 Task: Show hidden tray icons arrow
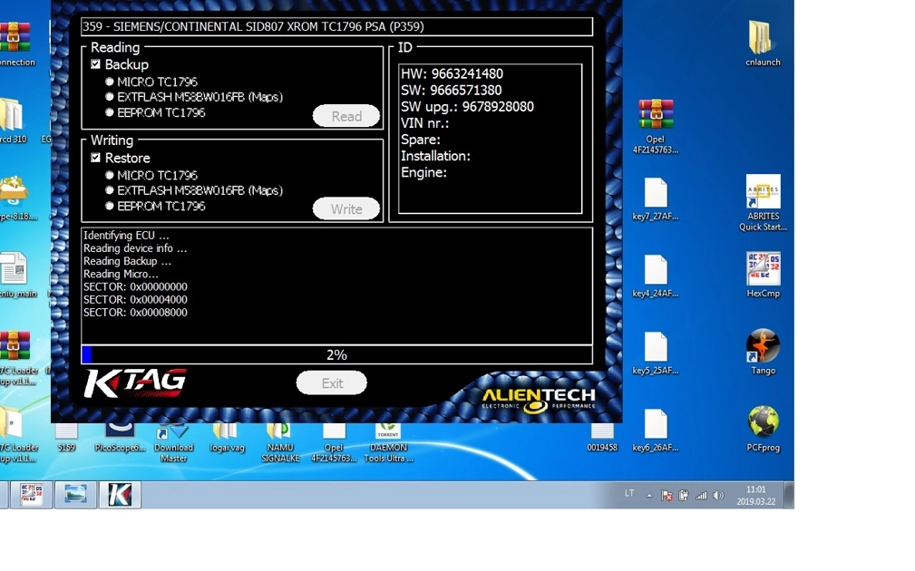pyautogui.click(x=649, y=495)
